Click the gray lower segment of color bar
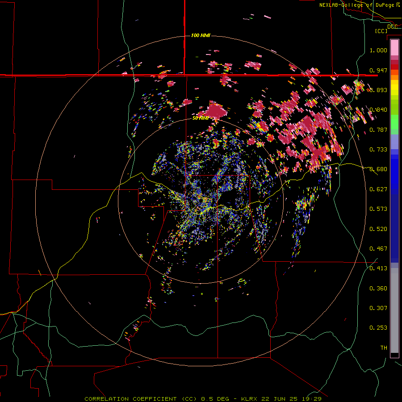 (394, 310)
